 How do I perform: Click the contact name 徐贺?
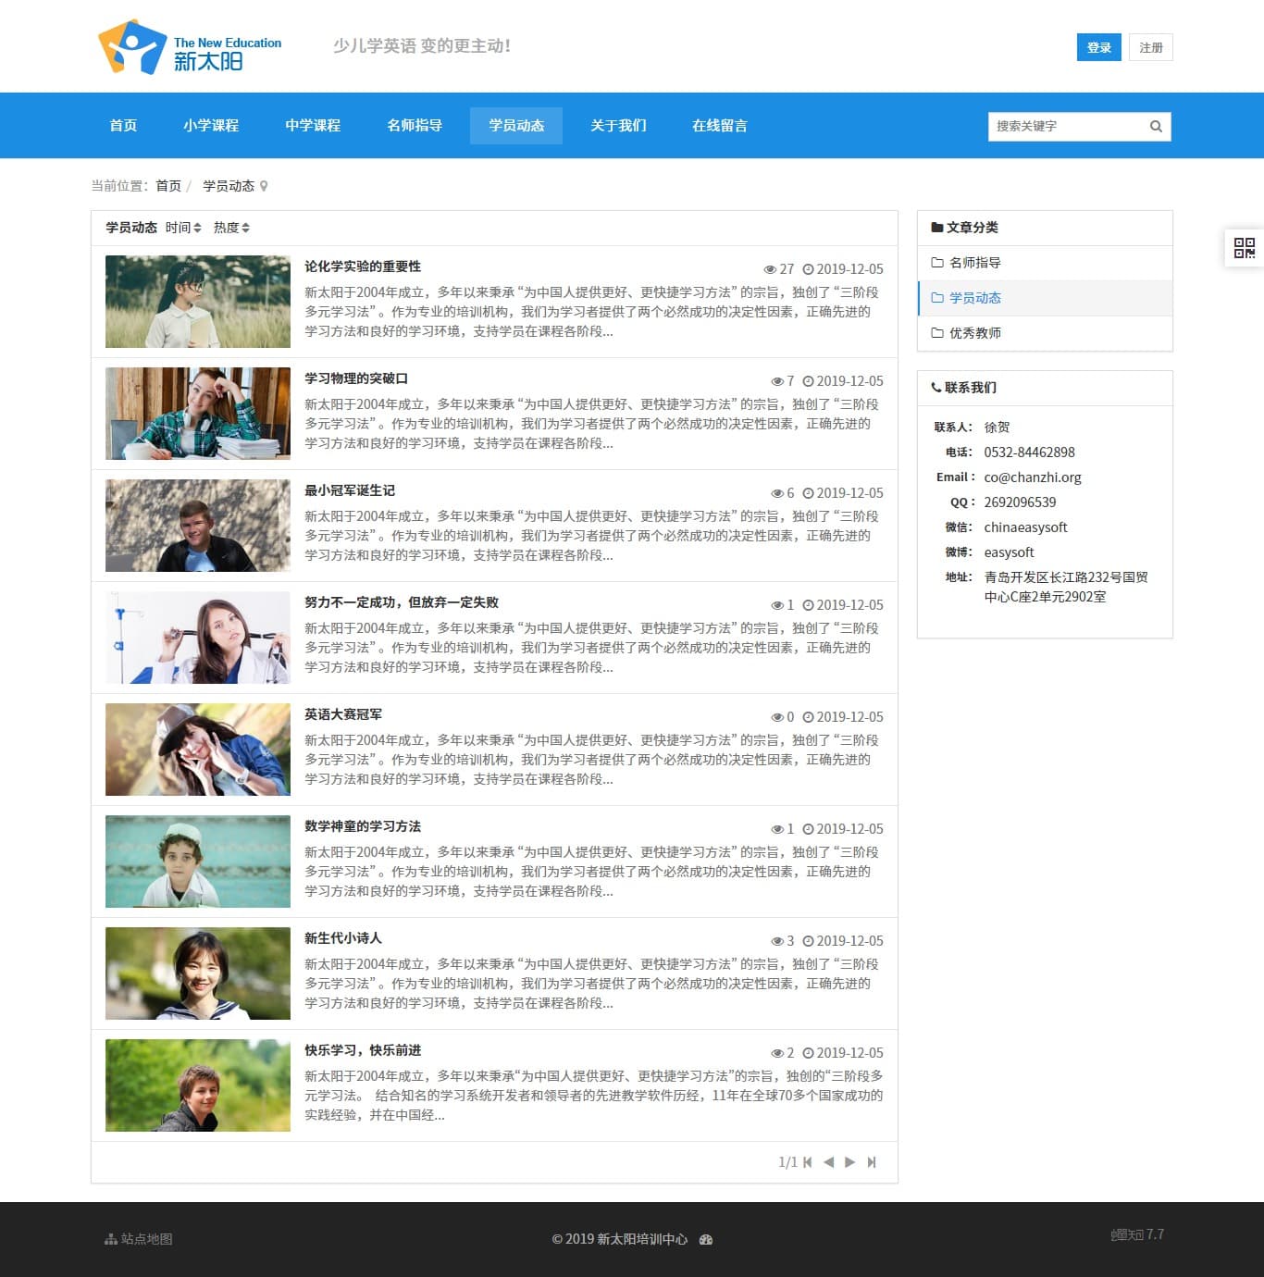click(x=997, y=428)
